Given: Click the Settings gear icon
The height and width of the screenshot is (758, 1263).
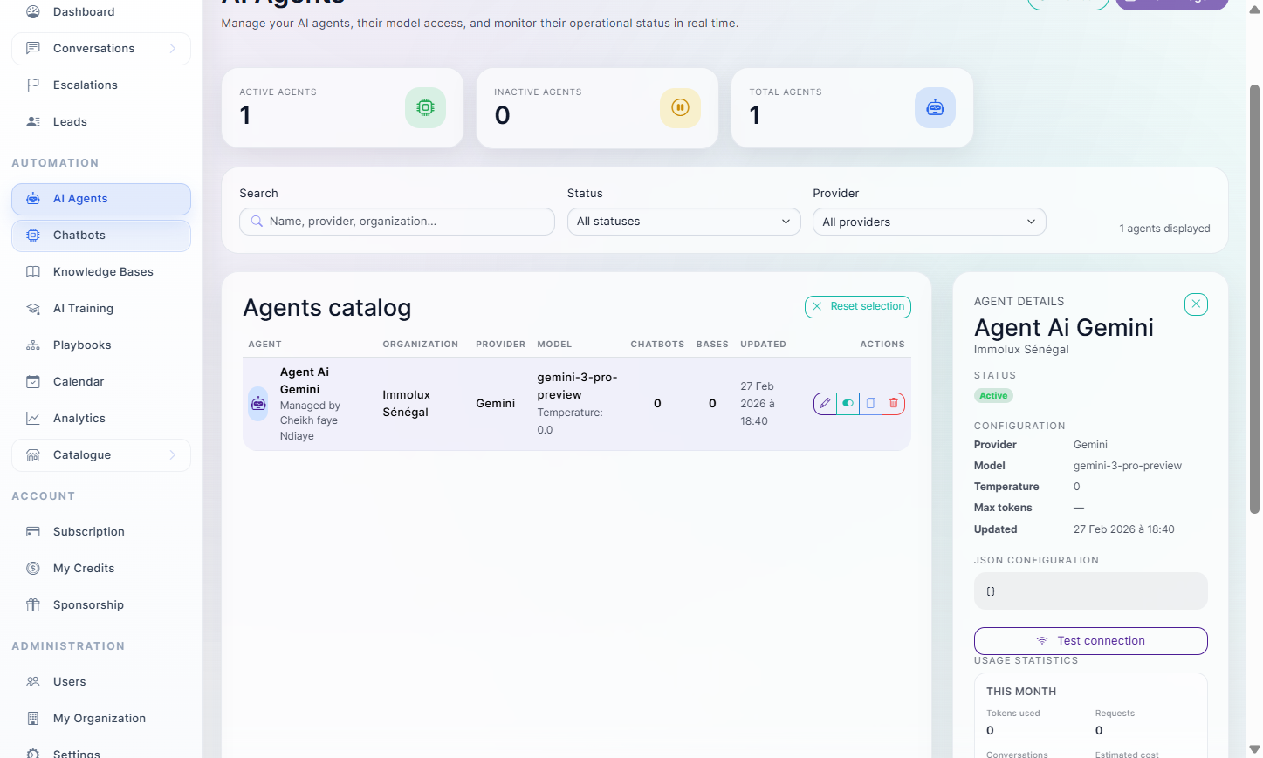Looking at the screenshot, I should coord(33,754).
